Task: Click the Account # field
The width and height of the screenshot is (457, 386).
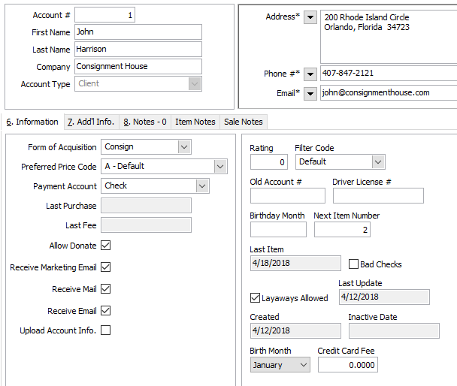Action: coord(105,15)
